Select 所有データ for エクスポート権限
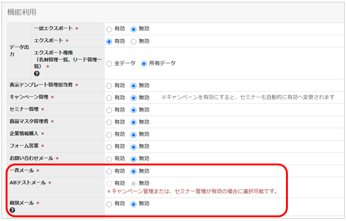The image size is (346, 221). [144, 64]
